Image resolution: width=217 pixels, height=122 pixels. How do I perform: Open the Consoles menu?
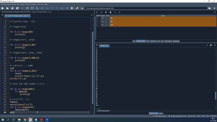coord(27,4)
